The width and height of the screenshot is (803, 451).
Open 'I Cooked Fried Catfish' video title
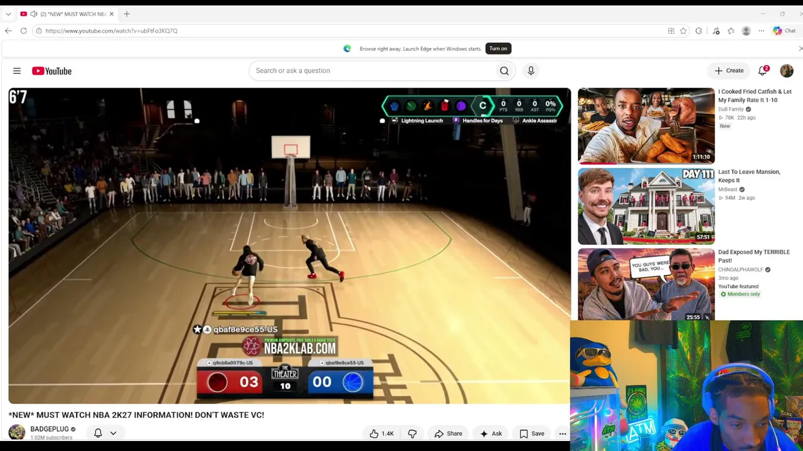(755, 96)
